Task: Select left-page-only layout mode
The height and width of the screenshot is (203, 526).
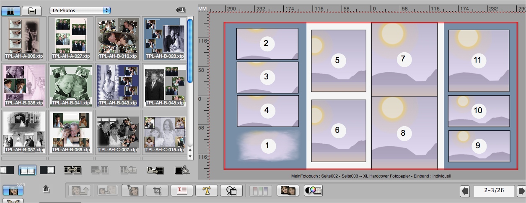Action: (x=7, y=170)
